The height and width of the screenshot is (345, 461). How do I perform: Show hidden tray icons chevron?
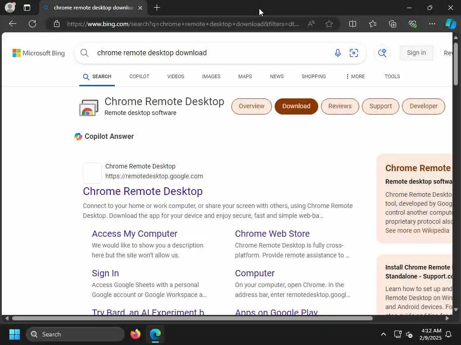tap(384, 334)
